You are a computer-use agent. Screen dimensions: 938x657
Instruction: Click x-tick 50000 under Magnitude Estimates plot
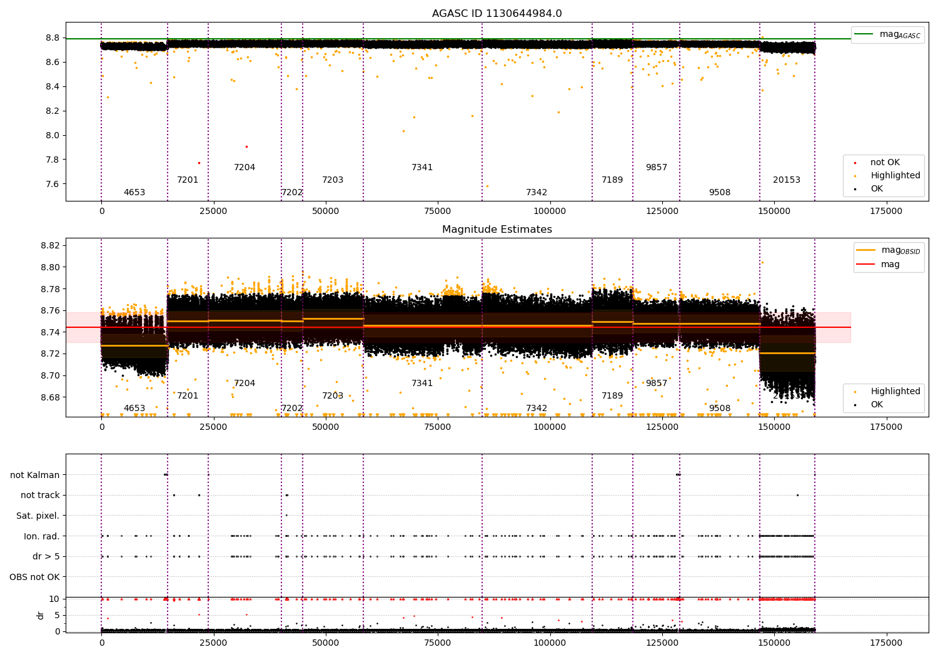[326, 427]
